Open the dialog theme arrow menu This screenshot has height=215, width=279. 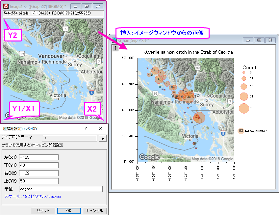click(103, 138)
